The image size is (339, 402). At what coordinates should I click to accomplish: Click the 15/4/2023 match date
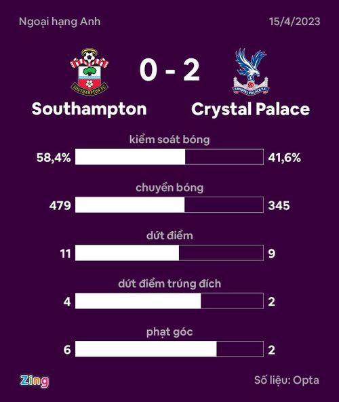coord(295,22)
